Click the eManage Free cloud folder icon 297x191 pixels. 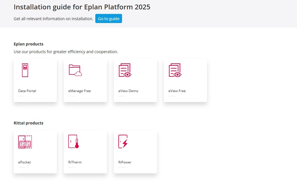coord(75,70)
